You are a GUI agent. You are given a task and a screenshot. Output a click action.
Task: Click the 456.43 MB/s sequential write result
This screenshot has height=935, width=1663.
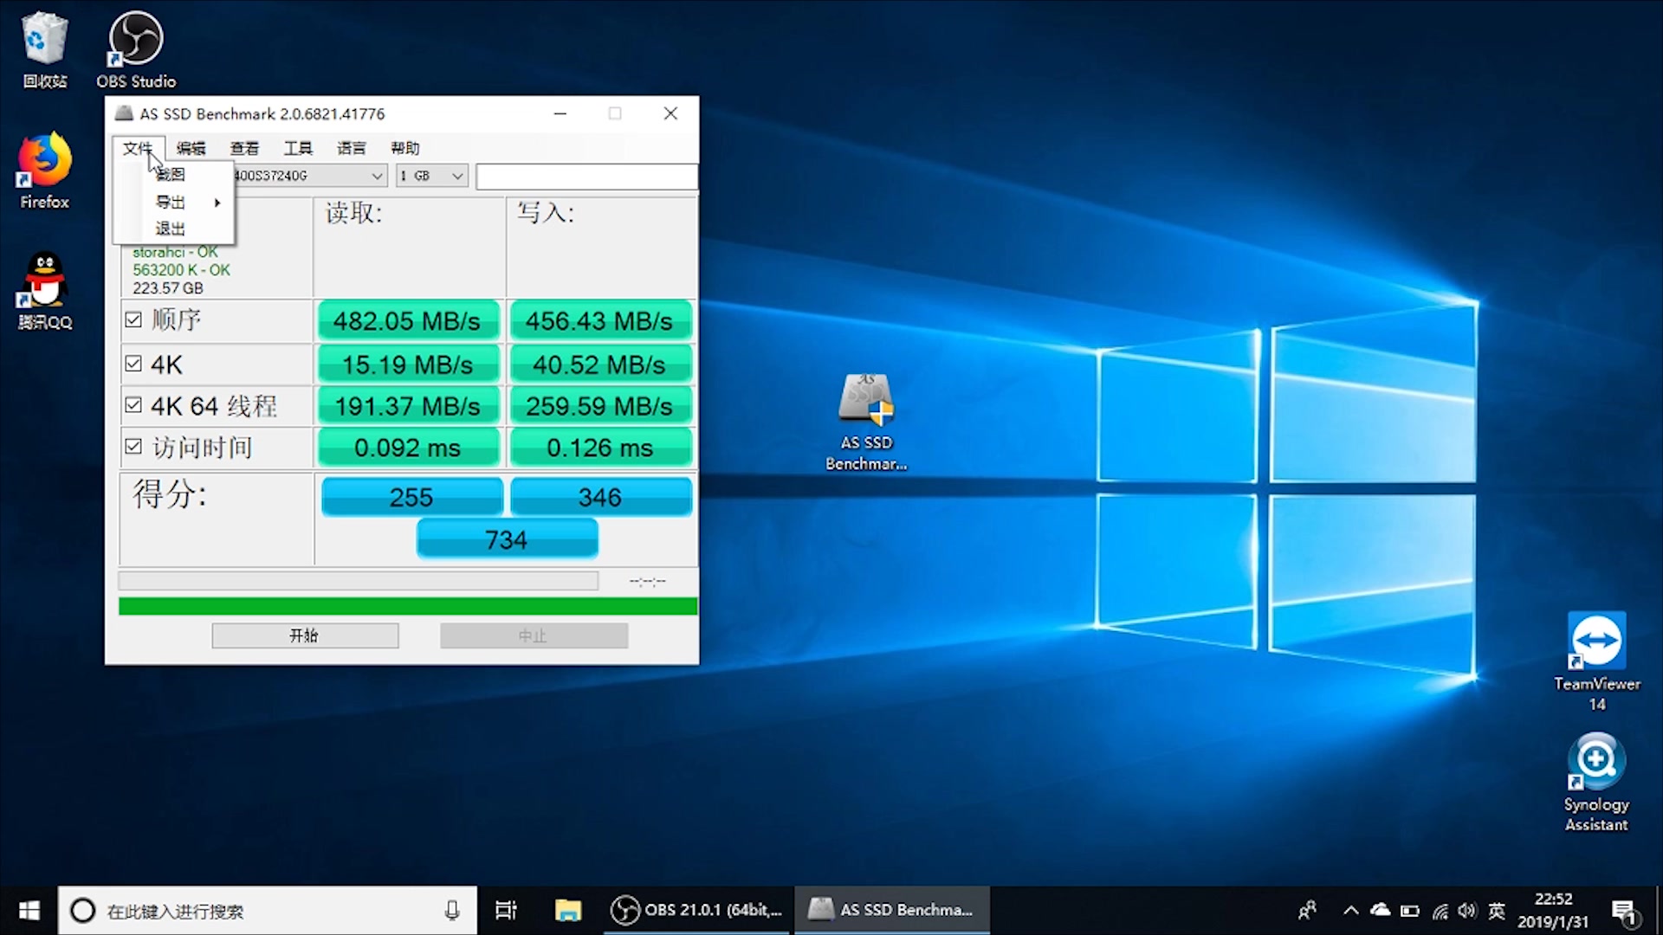(x=600, y=321)
